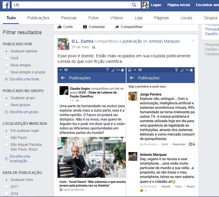219x197 pixels.
Task: Click the plus icon beside Escolha uma fonte
Action: click(x=6, y=79)
